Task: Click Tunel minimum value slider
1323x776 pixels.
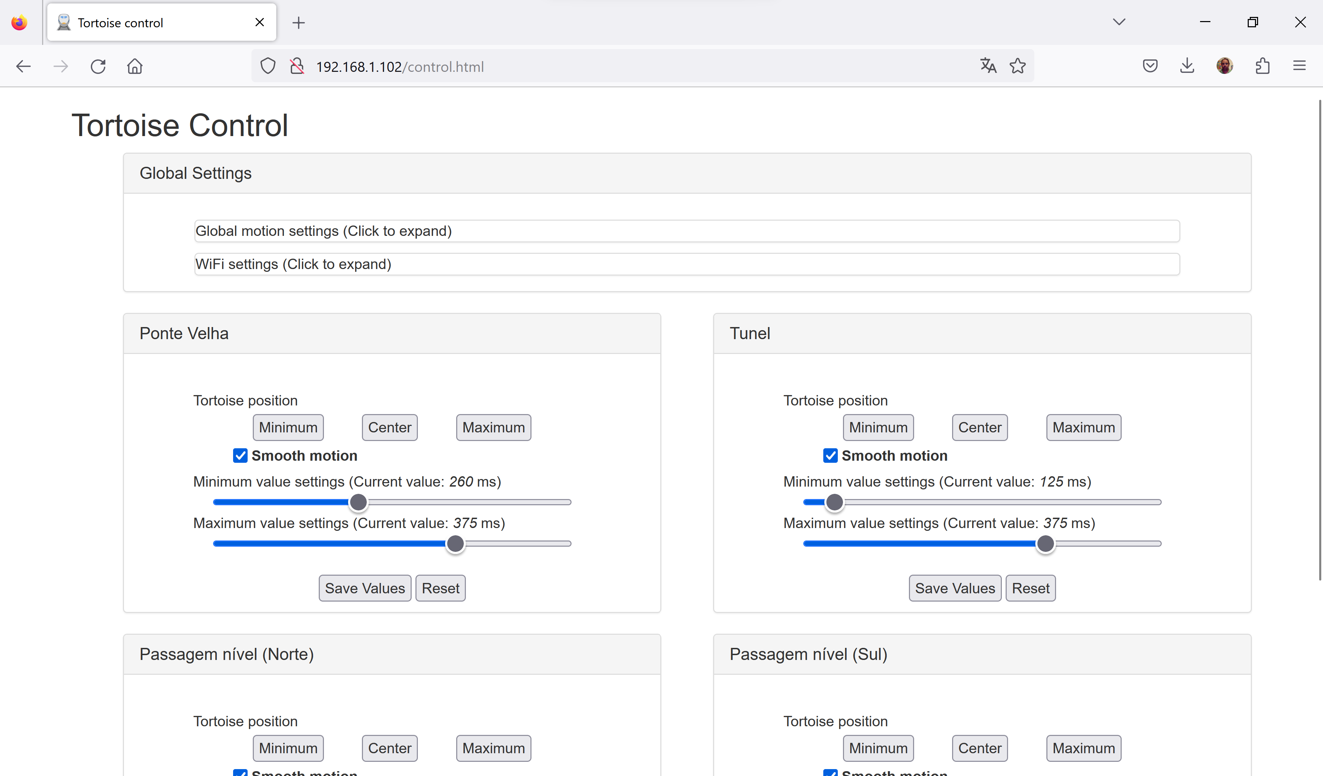Action: coord(982,502)
